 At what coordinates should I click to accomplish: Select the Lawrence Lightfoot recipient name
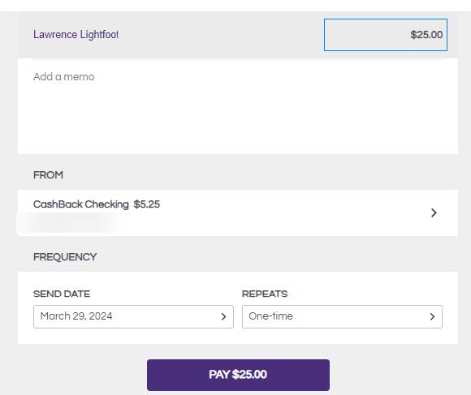pos(76,35)
